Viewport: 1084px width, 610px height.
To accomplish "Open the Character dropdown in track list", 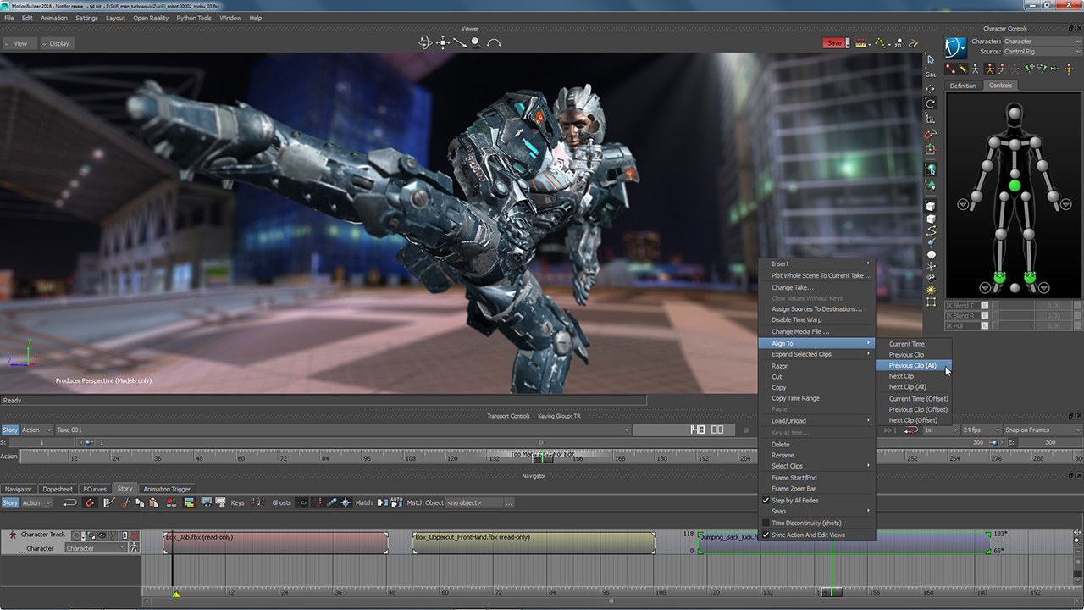I will pyautogui.click(x=96, y=548).
